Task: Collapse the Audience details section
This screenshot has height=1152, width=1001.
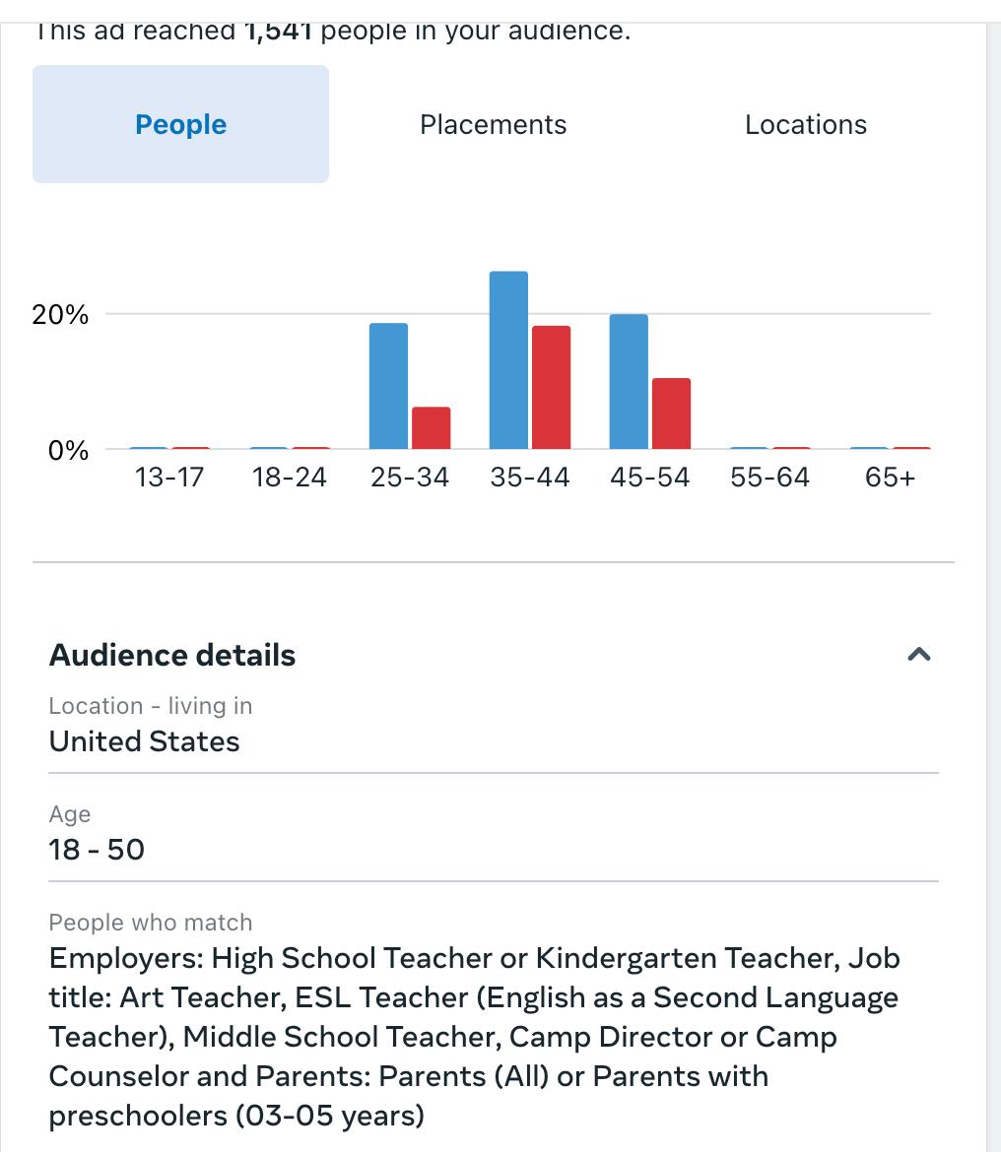Action: [918, 655]
